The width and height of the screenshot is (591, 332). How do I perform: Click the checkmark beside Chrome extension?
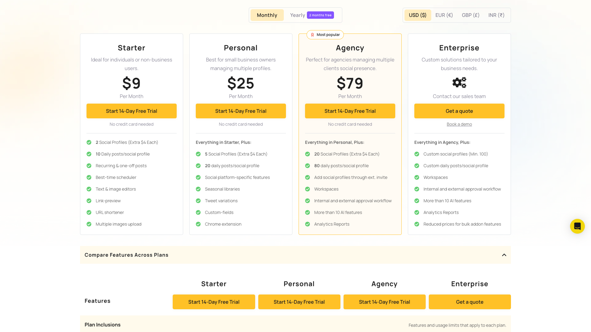coord(198,224)
